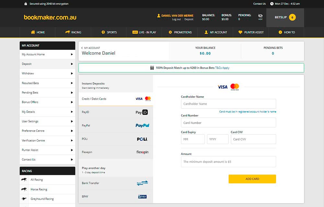The width and height of the screenshot is (324, 207).
Task: Select the Flexepin deposit method
Action: (x=116, y=152)
